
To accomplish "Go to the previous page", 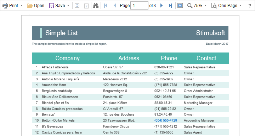I will click(115, 6).
